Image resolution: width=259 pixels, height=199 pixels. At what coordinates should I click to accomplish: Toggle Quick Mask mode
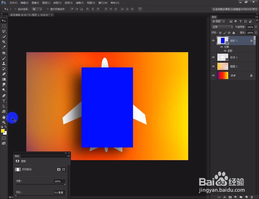click(4, 138)
